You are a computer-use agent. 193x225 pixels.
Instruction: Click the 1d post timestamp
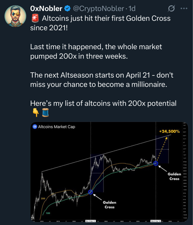click(x=132, y=9)
